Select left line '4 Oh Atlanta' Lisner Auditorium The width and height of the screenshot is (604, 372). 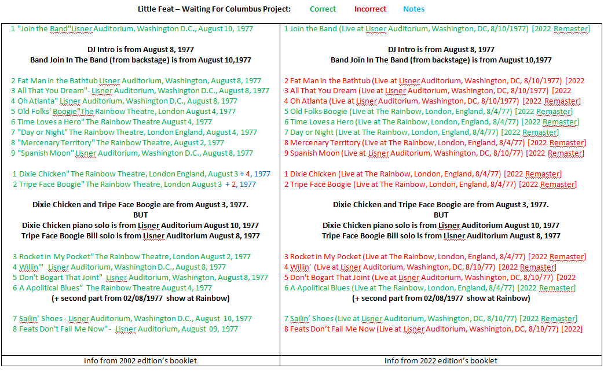[124, 101]
